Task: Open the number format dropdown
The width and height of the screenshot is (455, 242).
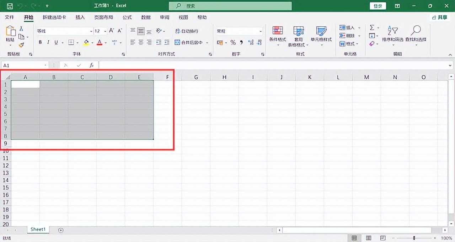Action: [x=260, y=31]
